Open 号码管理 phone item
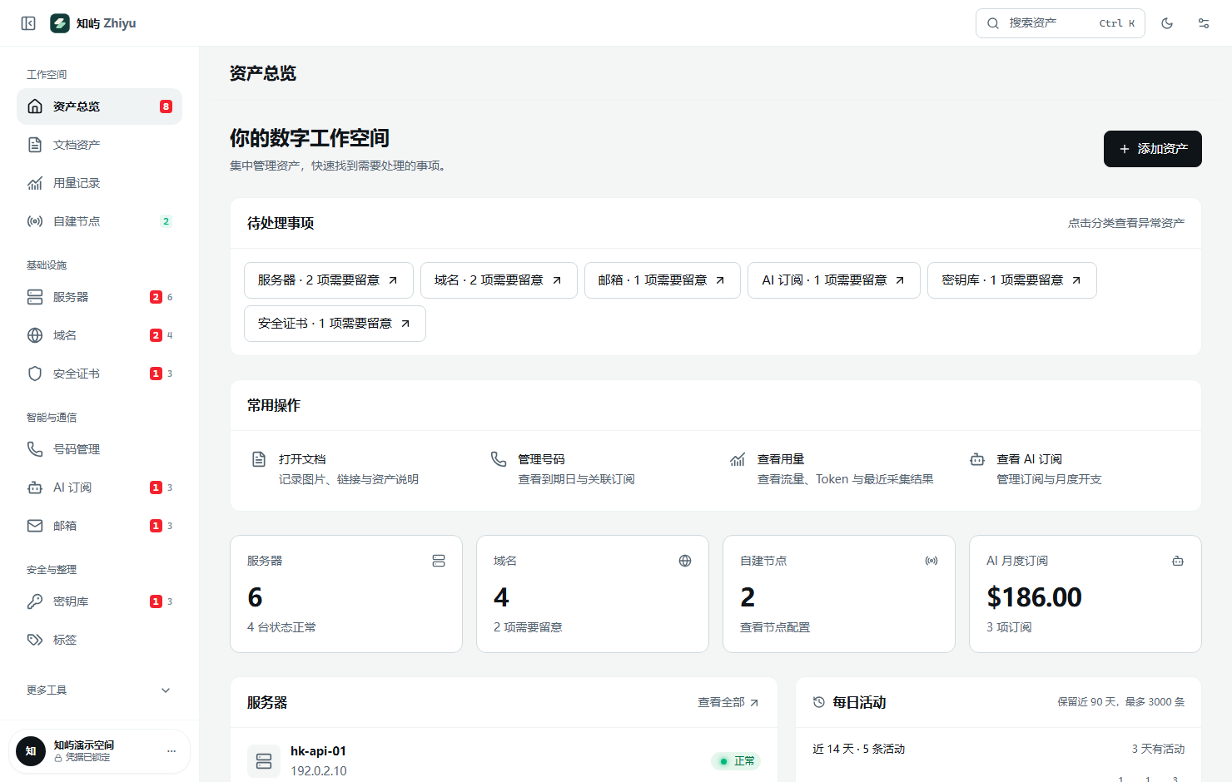This screenshot has height=782, width=1232. point(99,449)
